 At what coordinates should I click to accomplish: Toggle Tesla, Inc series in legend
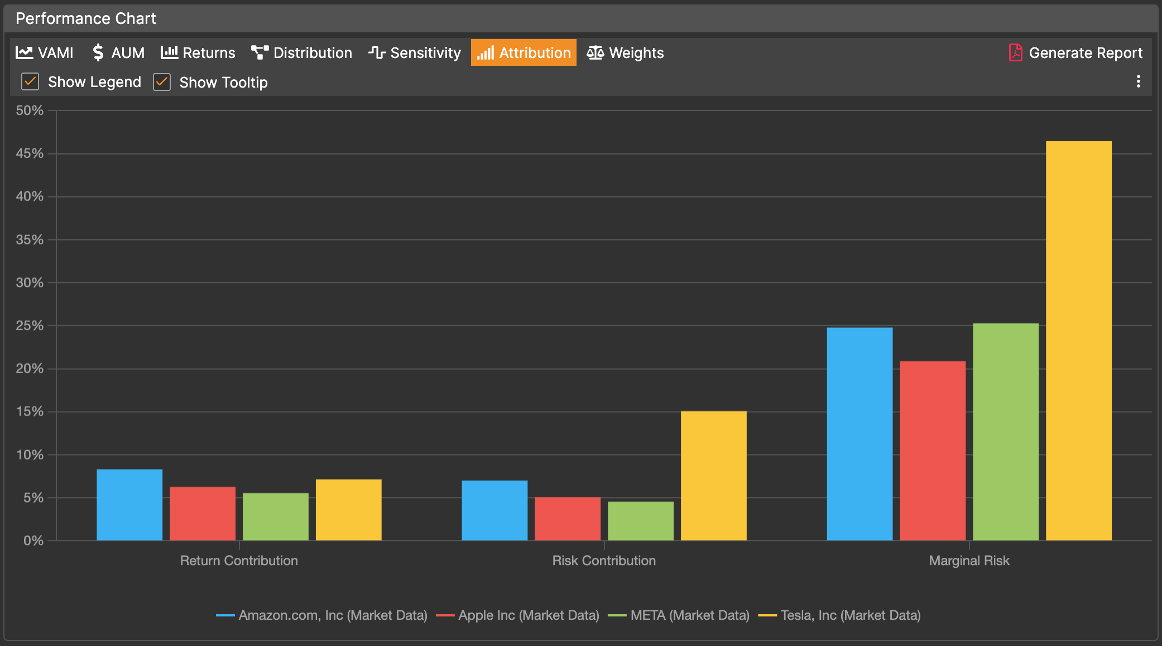coord(850,615)
